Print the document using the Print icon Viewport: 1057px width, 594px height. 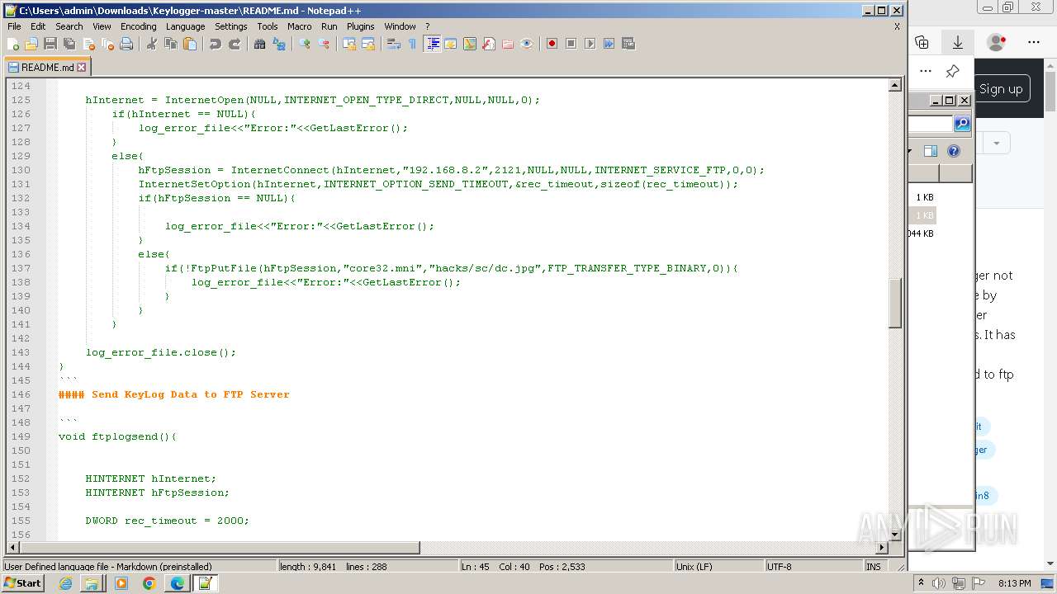(x=126, y=44)
